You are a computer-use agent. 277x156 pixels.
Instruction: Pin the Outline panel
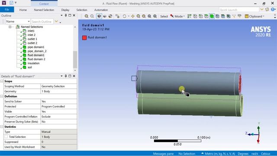click(x=66, y=16)
